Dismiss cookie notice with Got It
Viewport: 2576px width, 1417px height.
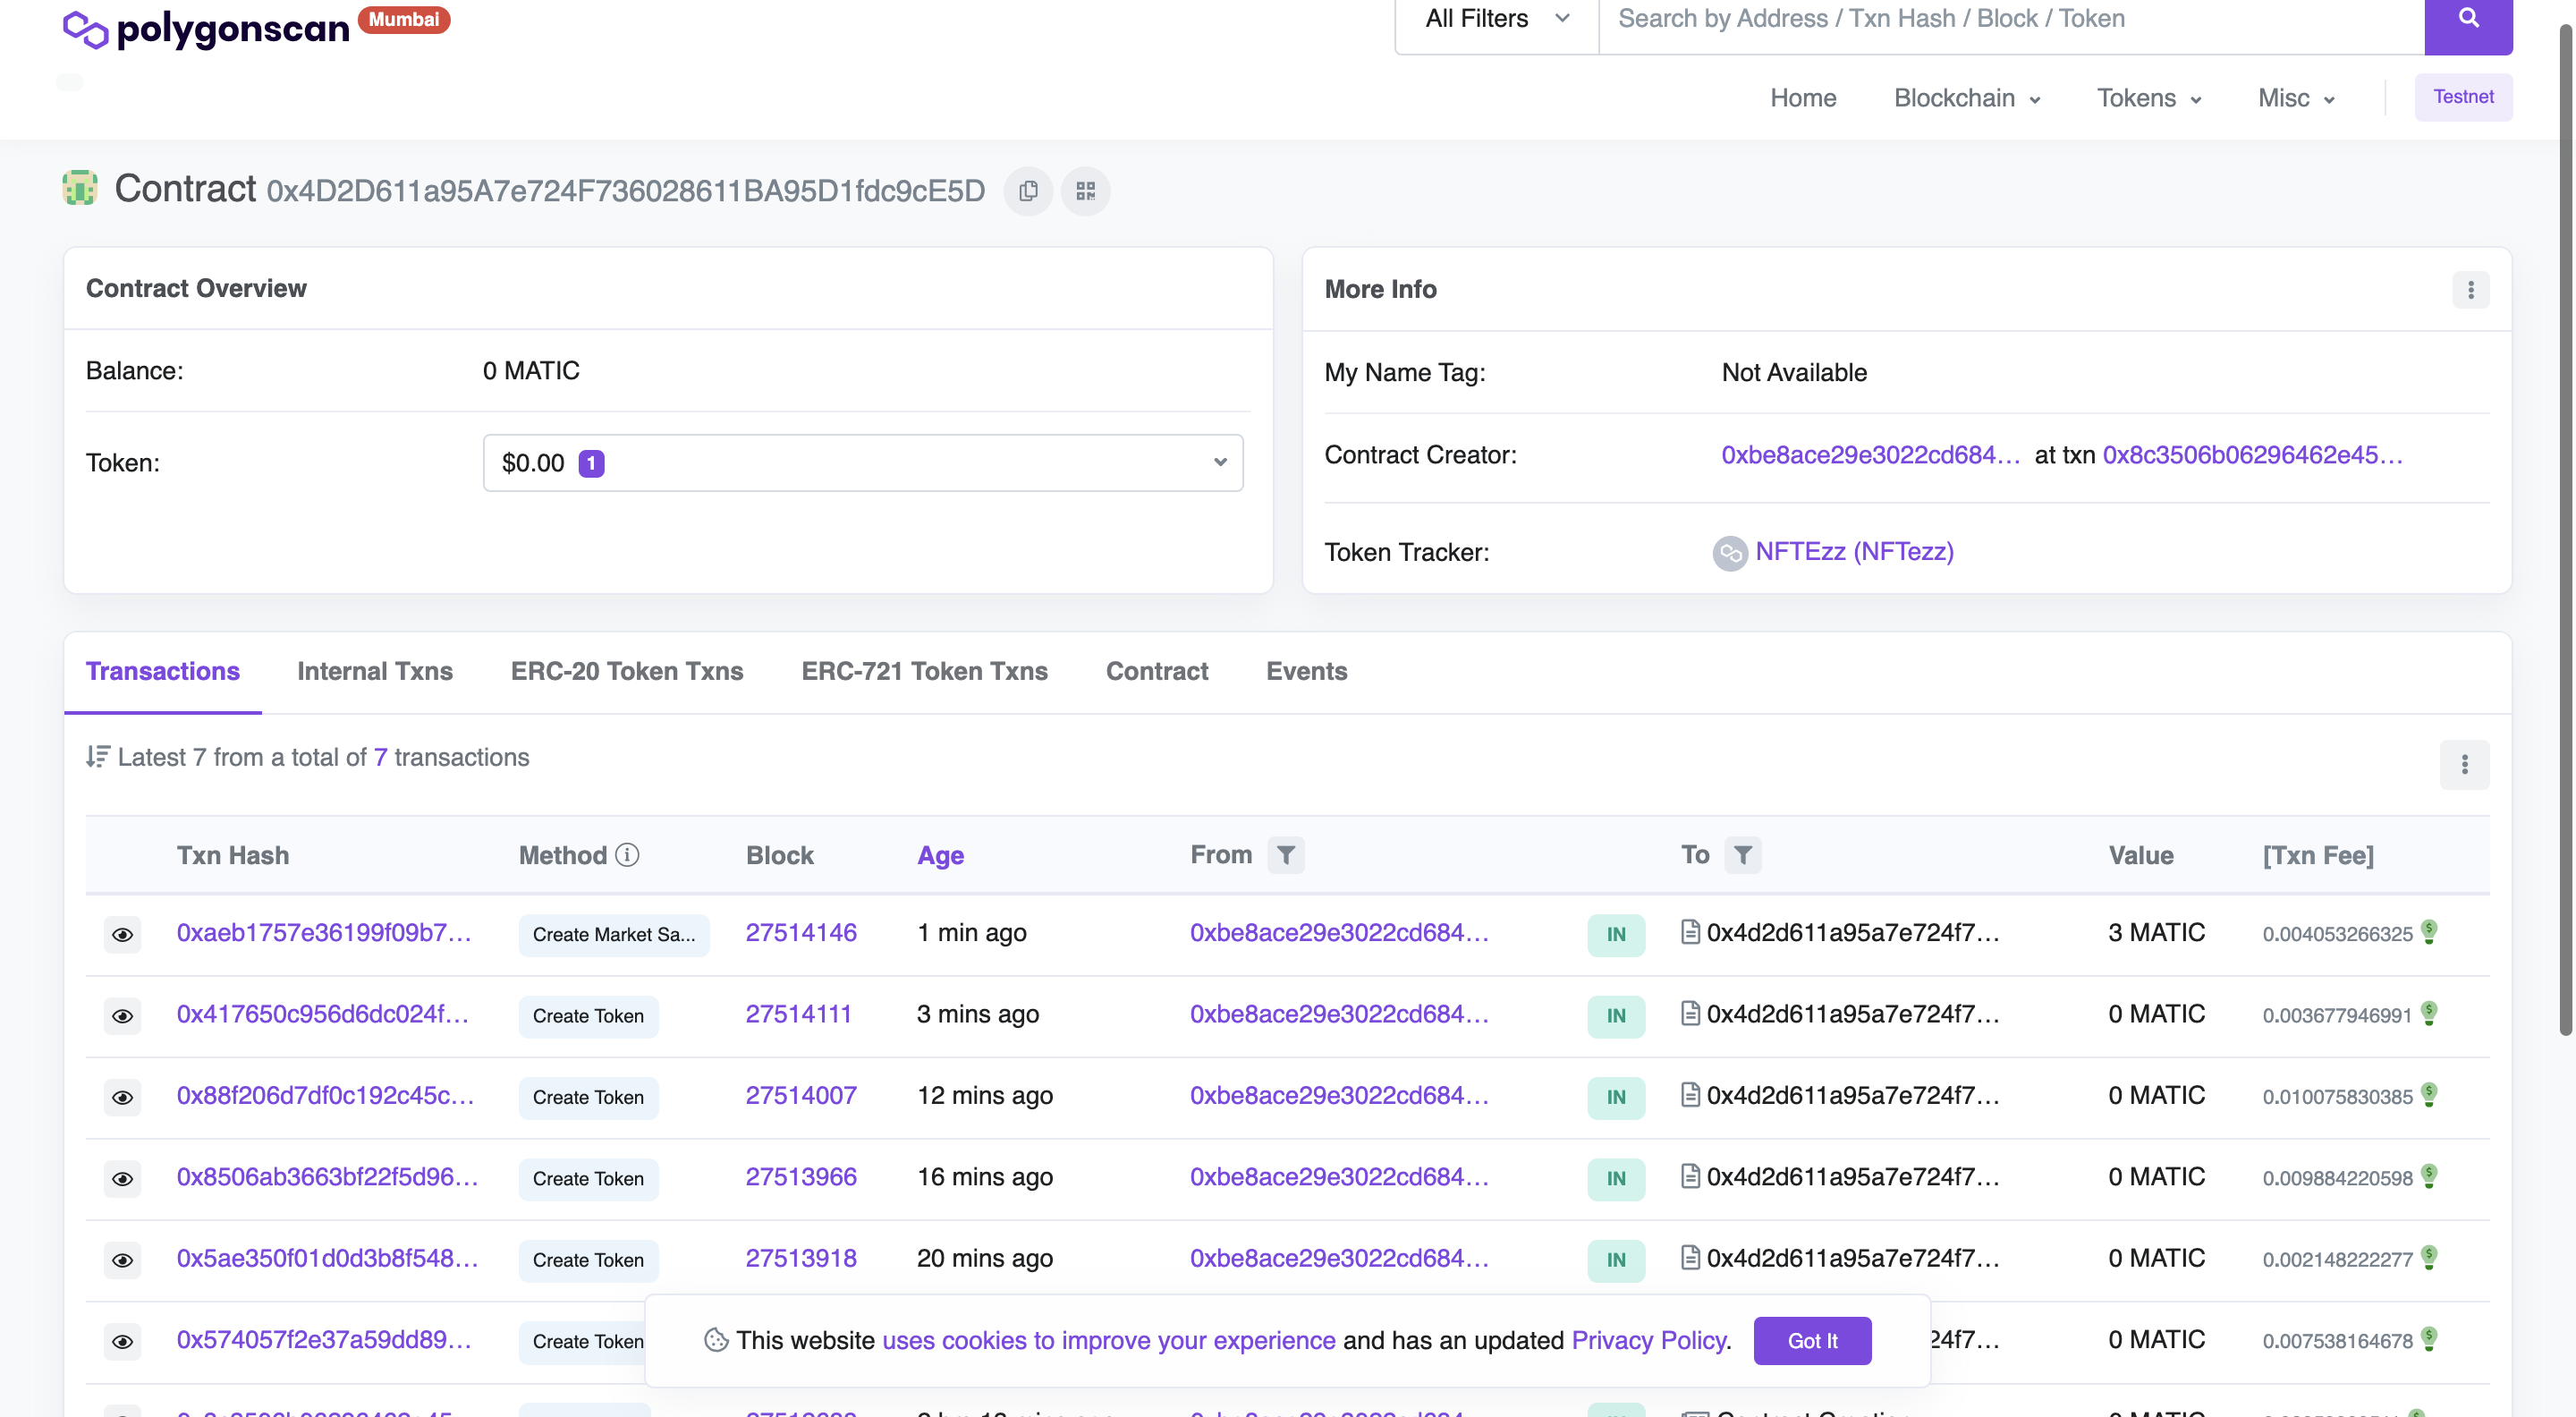pyautogui.click(x=1811, y=1341)
